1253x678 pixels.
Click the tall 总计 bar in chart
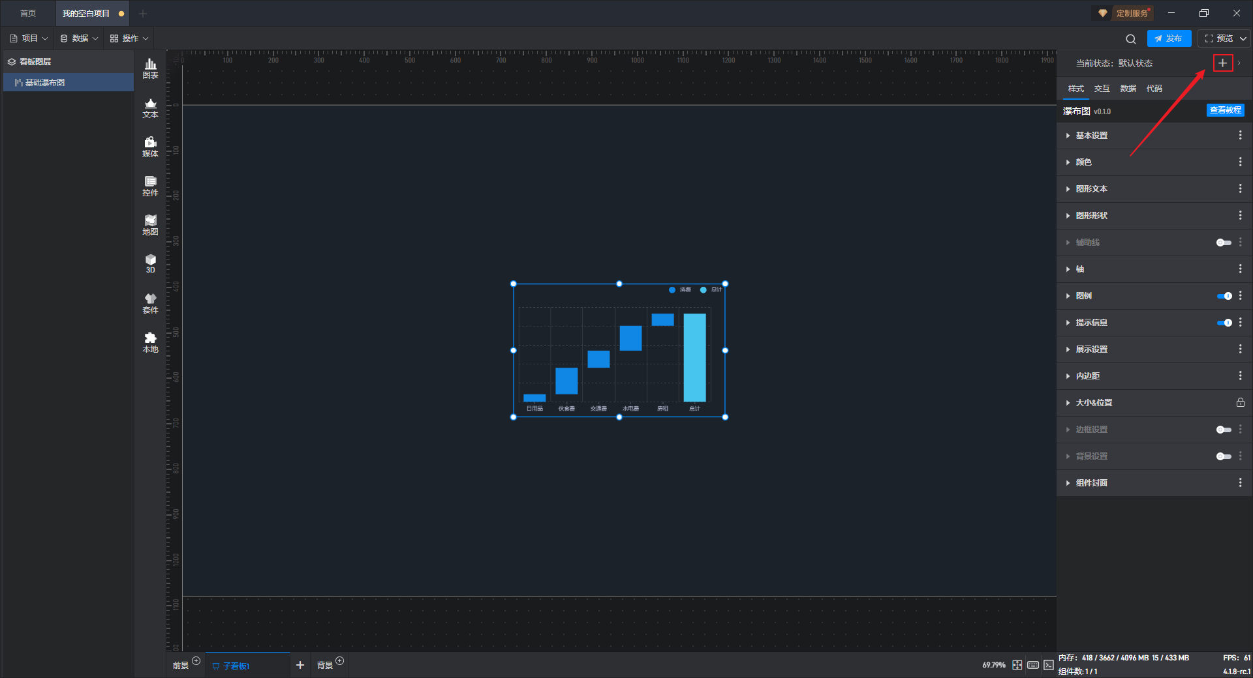694,357
